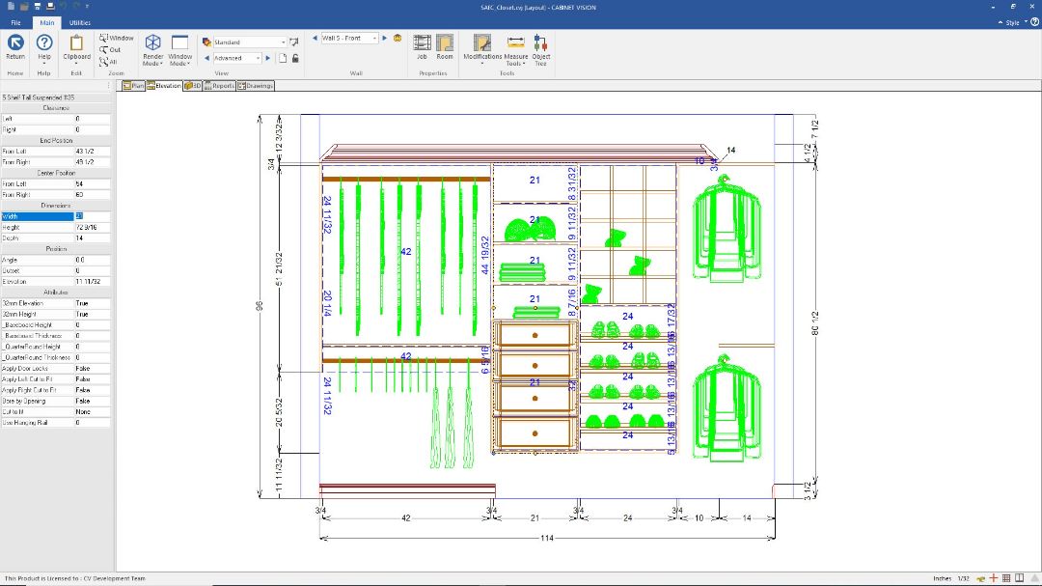The height and width of the screenshot is (586, 1042).
Task: Switch to the Utilities ribbon tab
Action: click(80, 22)
